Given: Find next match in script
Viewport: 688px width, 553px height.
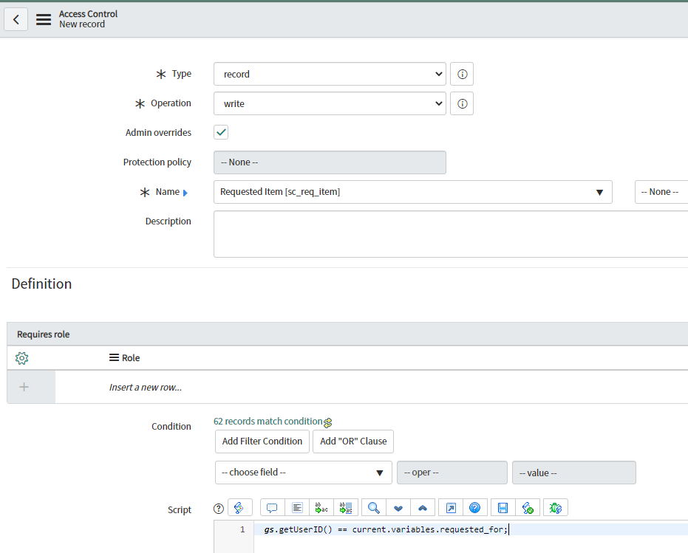Looking at the screenshot, I should click(398, 508).
